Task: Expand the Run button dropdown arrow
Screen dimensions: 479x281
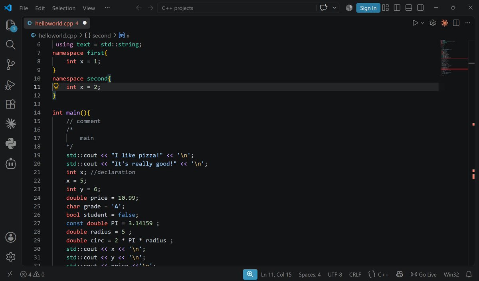Action: tap(422, 23)
